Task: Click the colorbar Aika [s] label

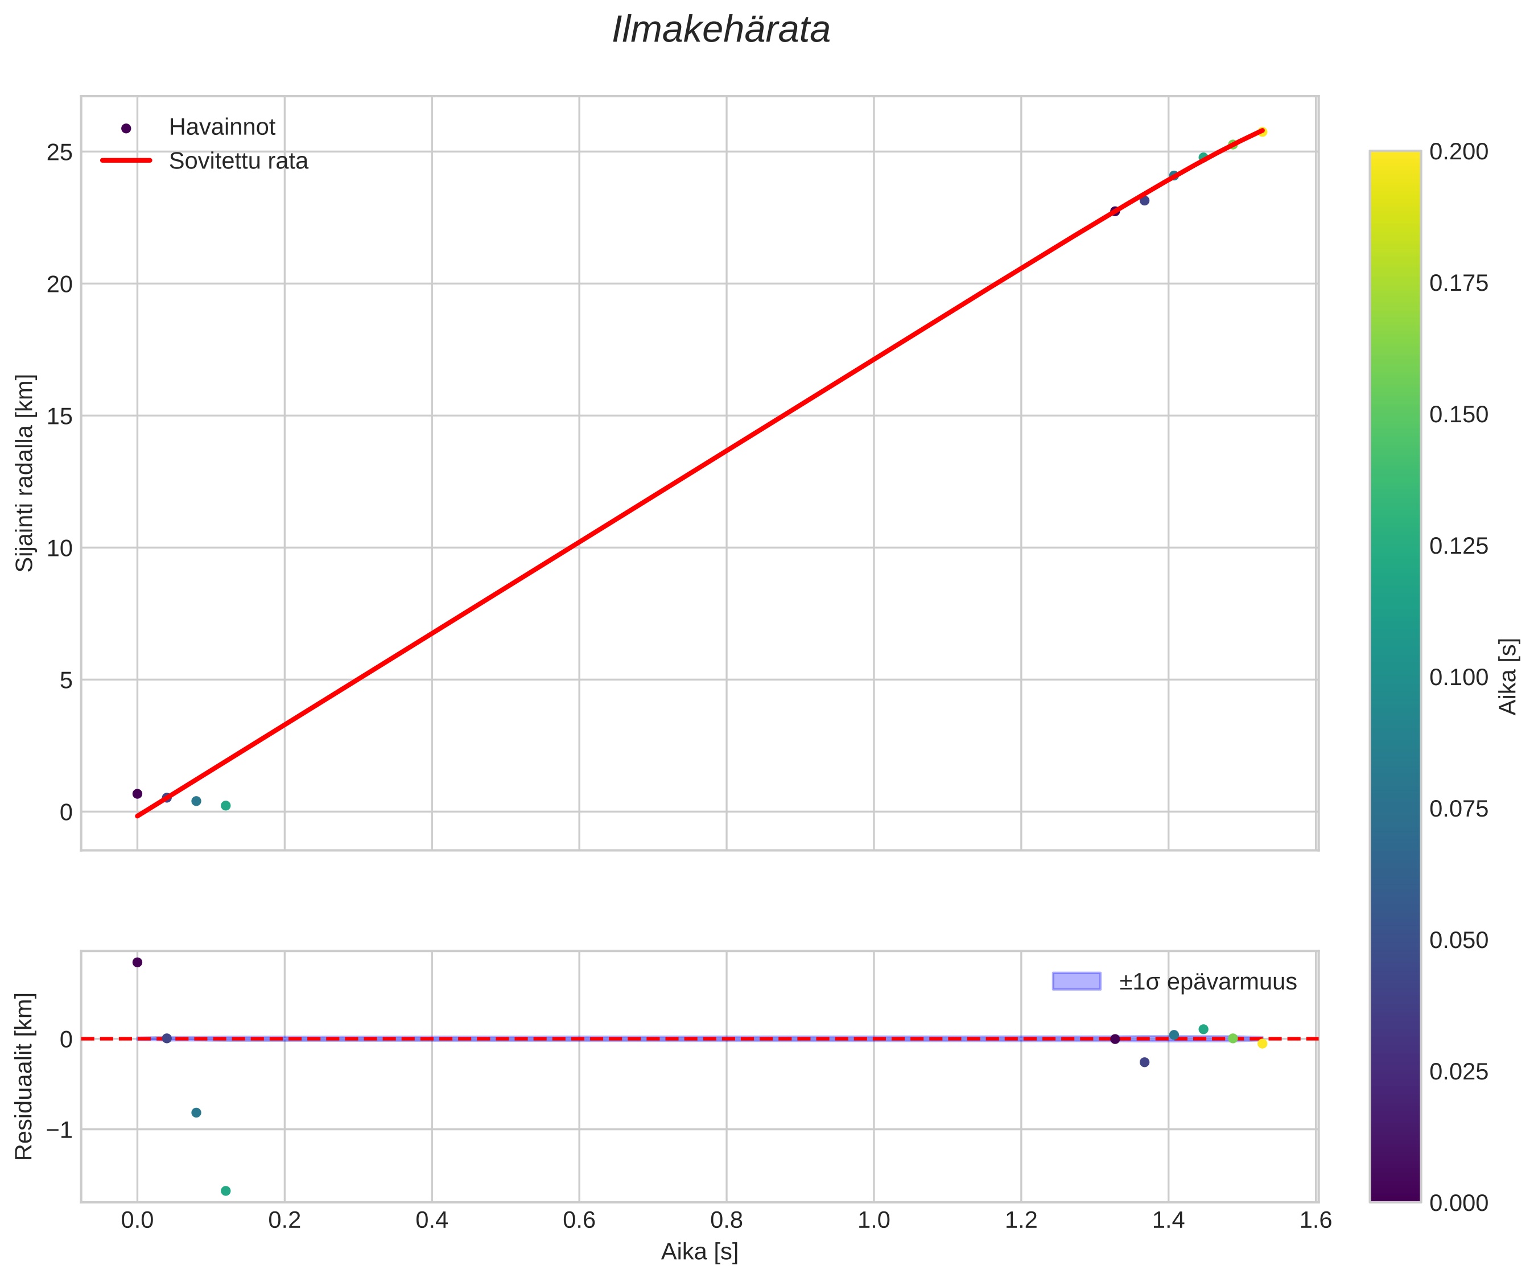Action: [1508, 677]
